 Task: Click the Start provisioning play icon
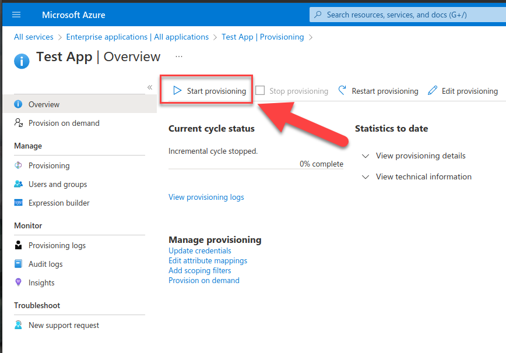(x=177, y=91)
